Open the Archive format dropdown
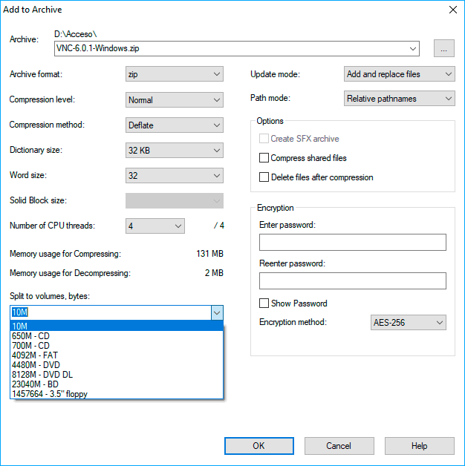This screenshot has height=466, width=465. pos(175,74)
